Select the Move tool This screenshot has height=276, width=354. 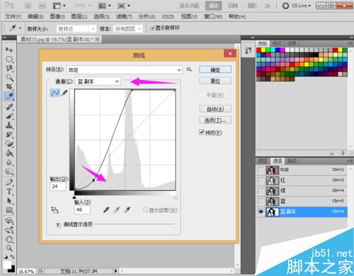coord(9,50)
